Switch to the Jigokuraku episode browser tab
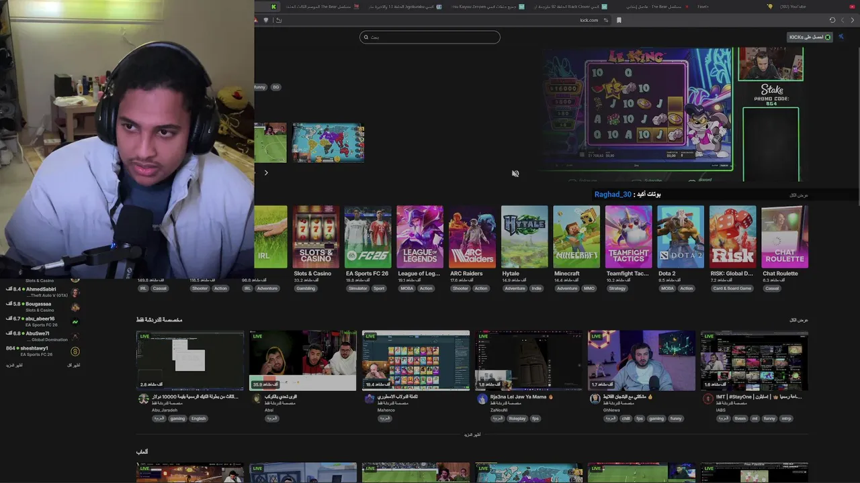The height and width of the screenshot is (483, 860). coord(406,6)
